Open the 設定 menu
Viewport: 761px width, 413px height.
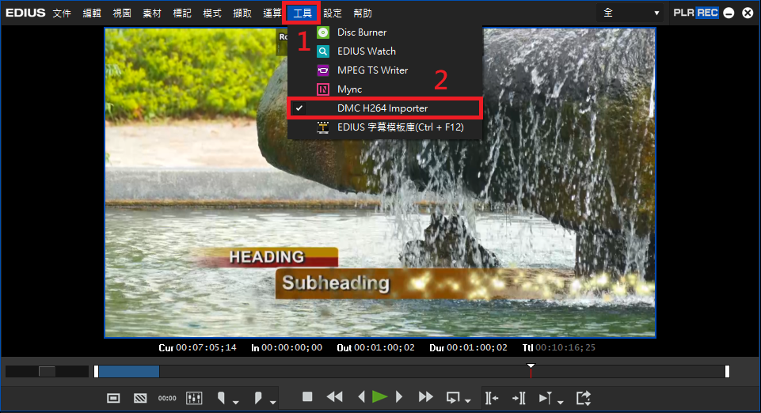333,13
